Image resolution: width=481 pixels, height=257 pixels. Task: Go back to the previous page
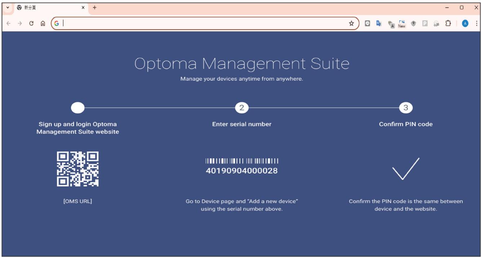coord(9,23)
